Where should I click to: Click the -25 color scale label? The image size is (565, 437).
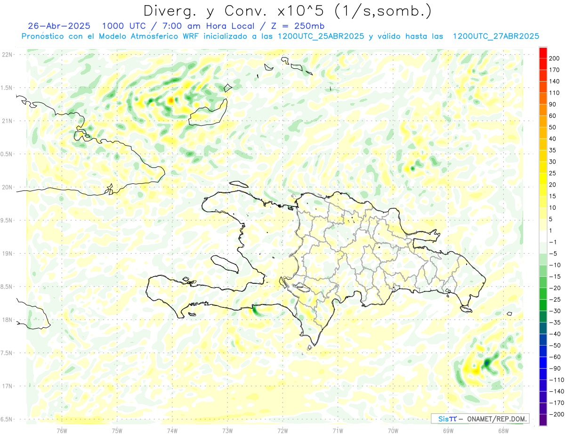pos(556,299)
